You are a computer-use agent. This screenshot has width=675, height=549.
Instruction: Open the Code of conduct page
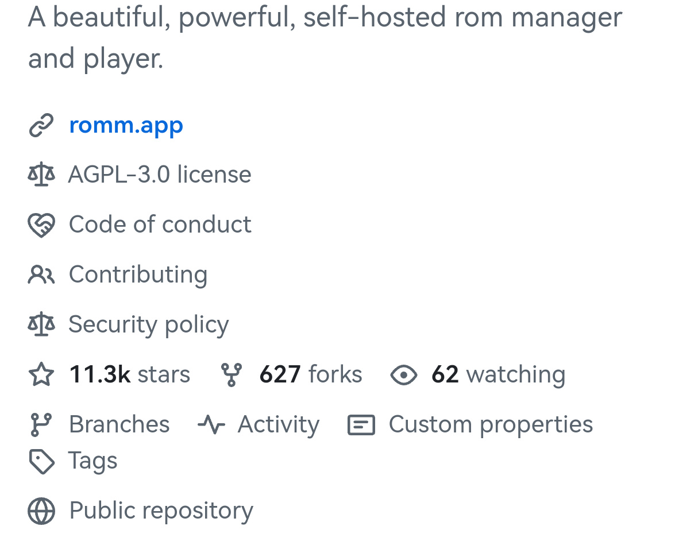pyautogui.click(x=160, y=225)
